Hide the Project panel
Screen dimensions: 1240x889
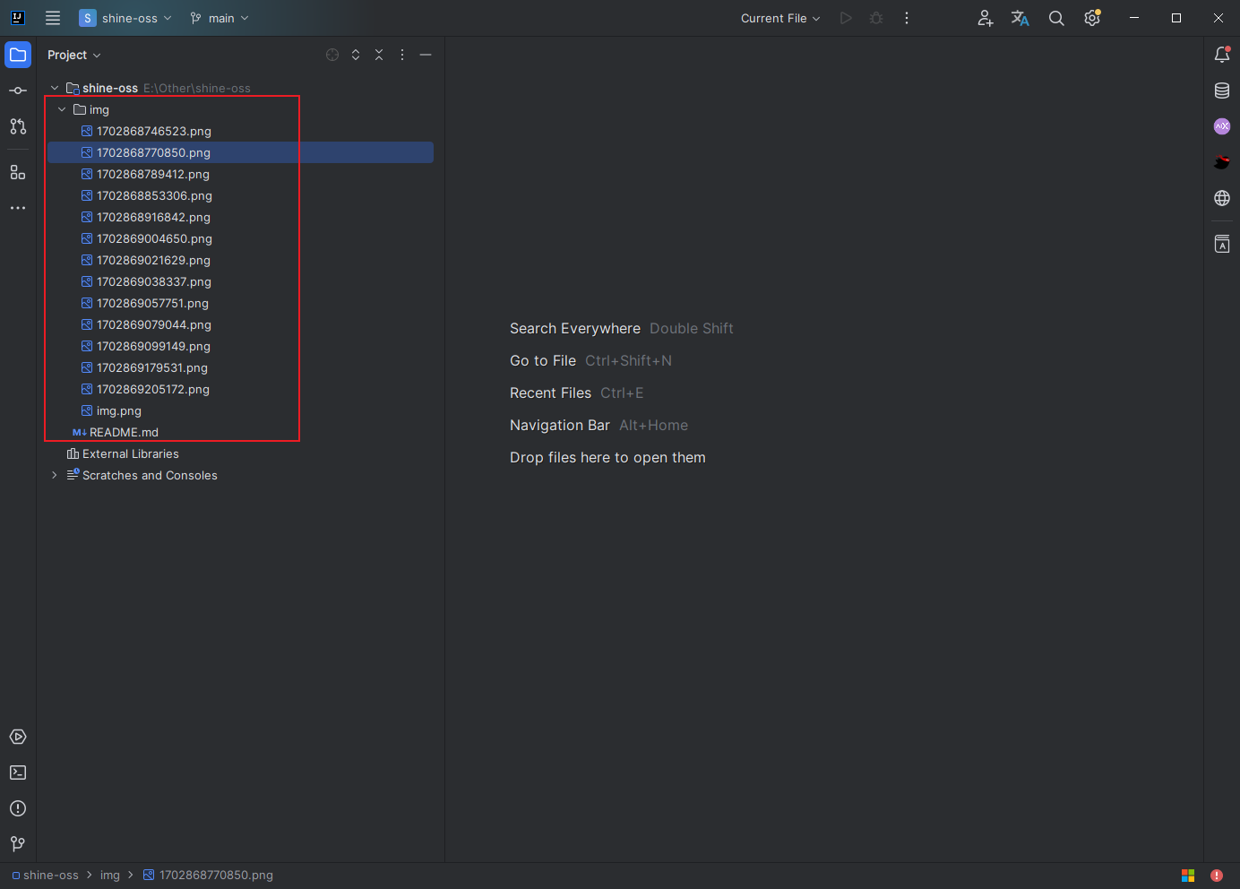(x=426, y=55)
